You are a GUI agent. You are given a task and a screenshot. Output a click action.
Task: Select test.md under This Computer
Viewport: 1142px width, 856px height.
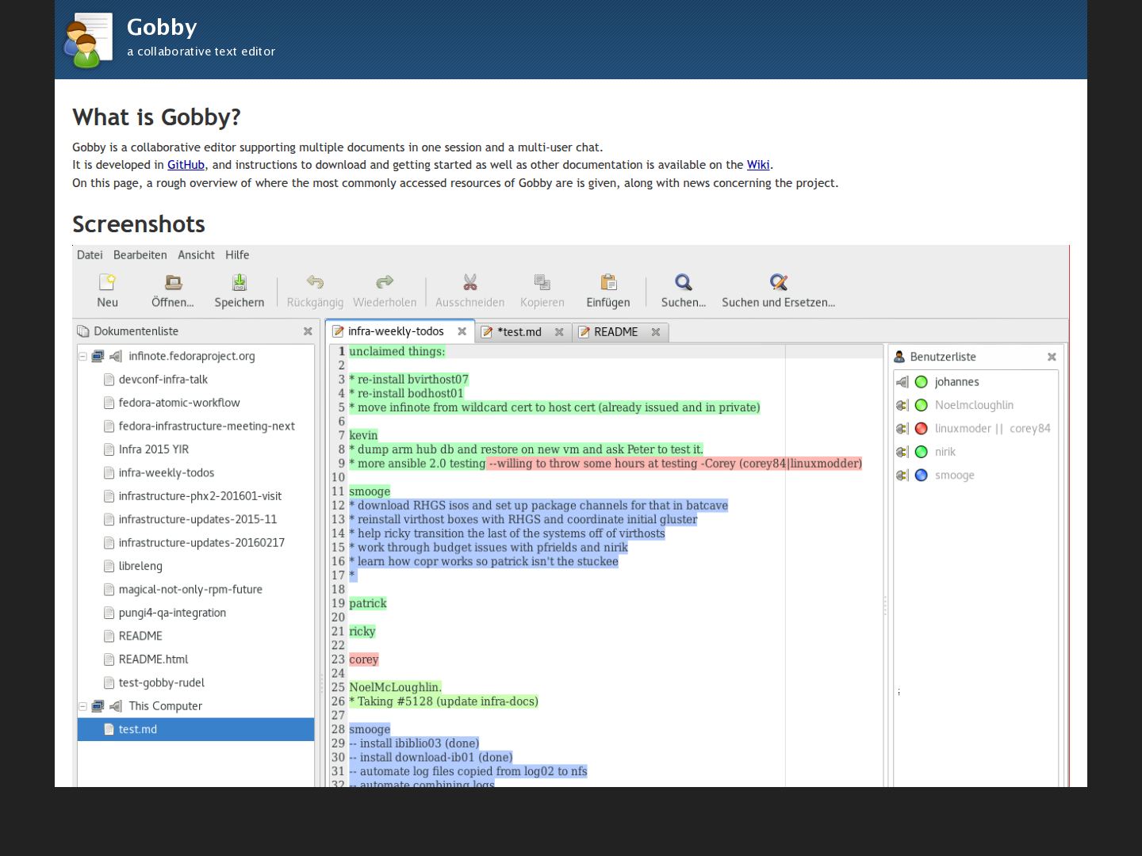pyautogui.click(x=196, y=730)
